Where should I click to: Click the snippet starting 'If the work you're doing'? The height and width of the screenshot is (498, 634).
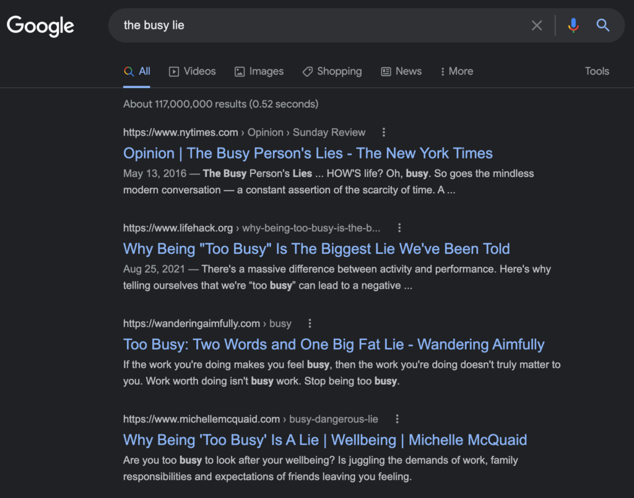(x=342, y=373)
